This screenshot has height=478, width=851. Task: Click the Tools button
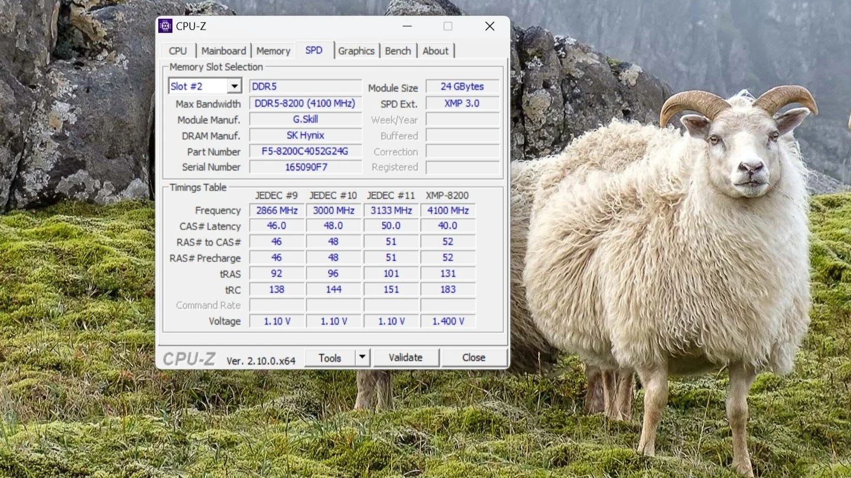(330, 358)
